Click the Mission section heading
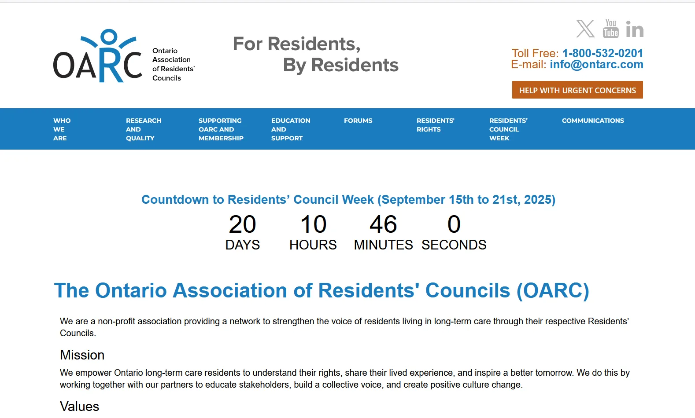This screenshot has height=418, width=695. tap(82, 355)
